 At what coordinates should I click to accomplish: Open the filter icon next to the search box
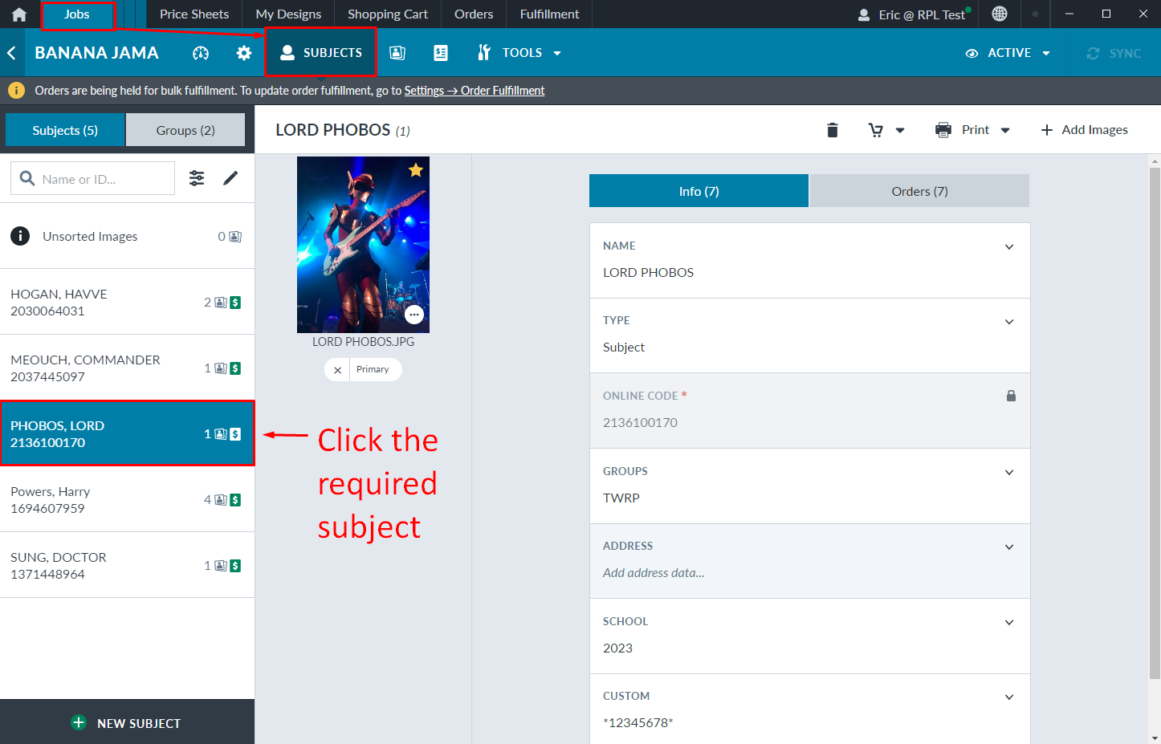(x=197, y=178)
